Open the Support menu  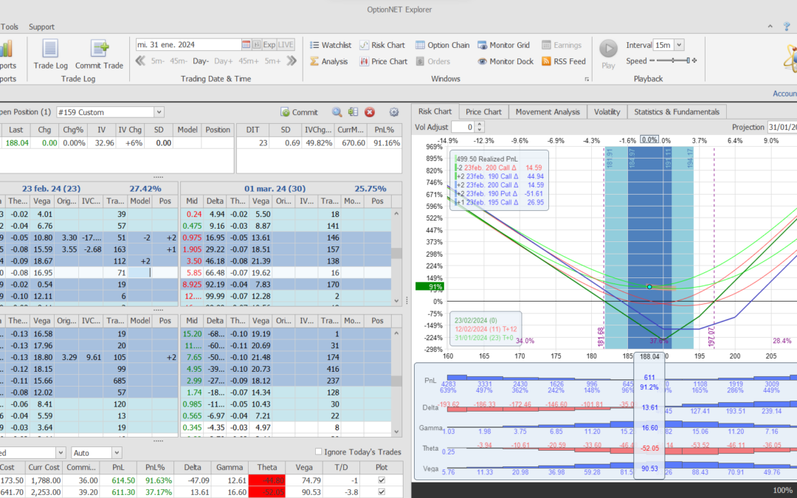[x=41, y=27]
